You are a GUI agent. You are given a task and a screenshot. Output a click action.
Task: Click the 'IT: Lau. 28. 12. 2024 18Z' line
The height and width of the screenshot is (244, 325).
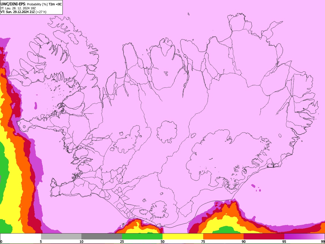[18, 8]
